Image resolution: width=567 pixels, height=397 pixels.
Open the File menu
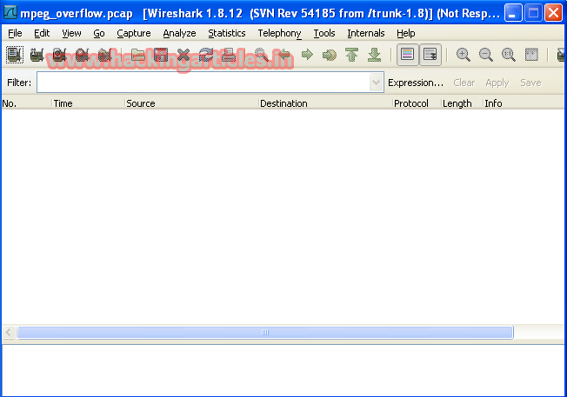pos(15,33)
